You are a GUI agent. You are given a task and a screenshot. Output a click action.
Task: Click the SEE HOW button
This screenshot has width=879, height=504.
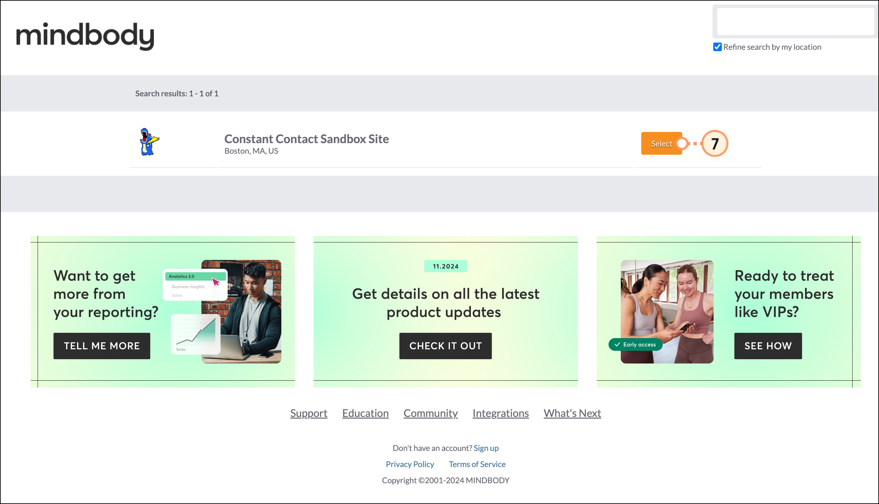coord(768,346)
